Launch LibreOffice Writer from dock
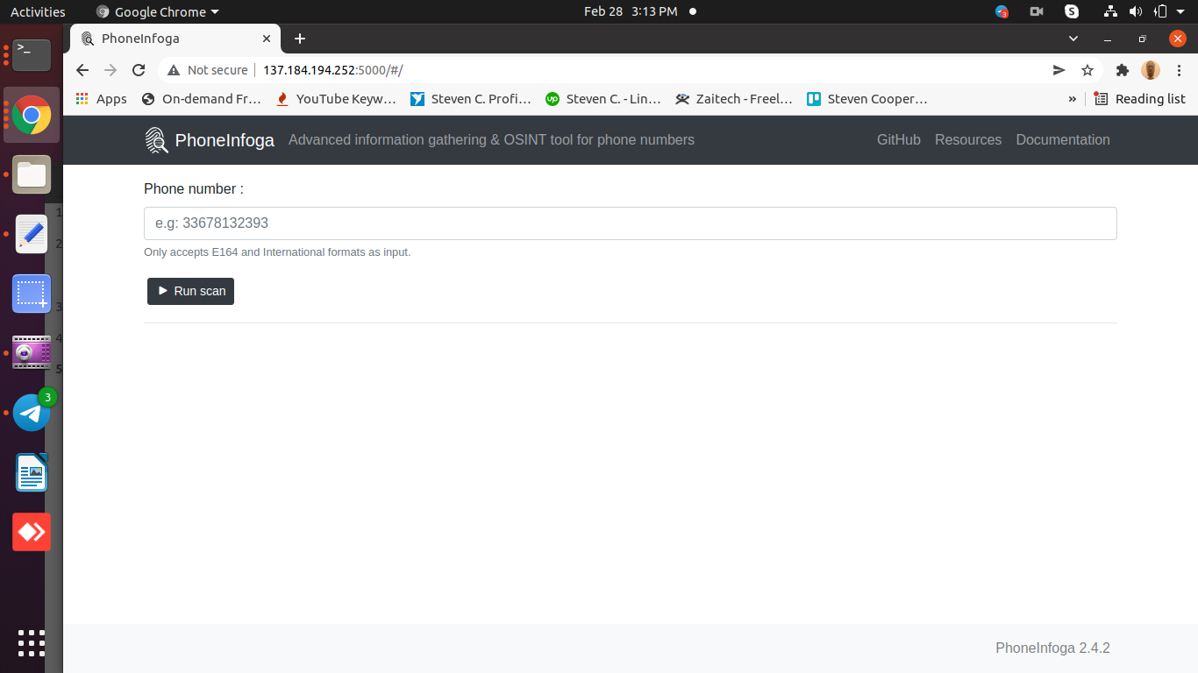This screenshot has width=1198, height=673. point(32,472)
